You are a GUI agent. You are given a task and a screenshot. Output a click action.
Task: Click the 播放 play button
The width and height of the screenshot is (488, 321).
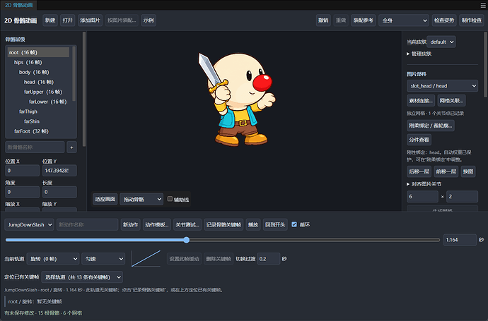coord(253,224)
